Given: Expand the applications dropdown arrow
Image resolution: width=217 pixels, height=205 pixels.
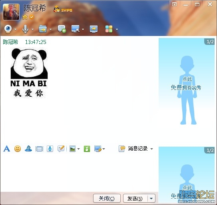Looking at the screenshot, I should pyautogui.click(x=117, y=29).
